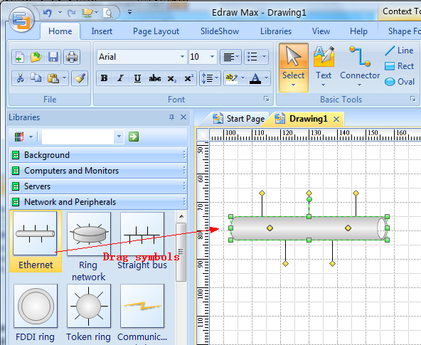The height and width of the screenshot is (345, 421).
Task: Create a new document
Action: (20, 57)
